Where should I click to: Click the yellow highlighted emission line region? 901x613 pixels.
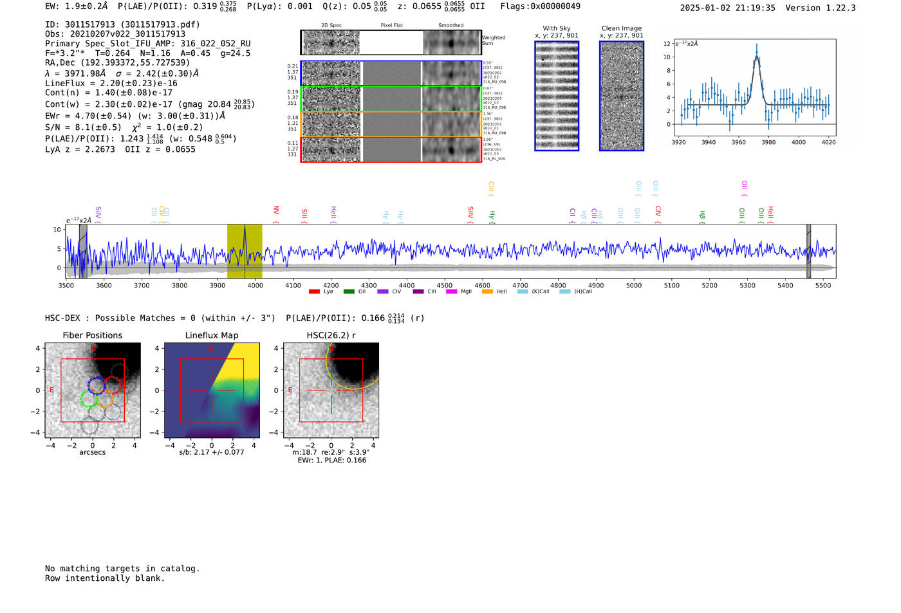(x=245, y=251)
